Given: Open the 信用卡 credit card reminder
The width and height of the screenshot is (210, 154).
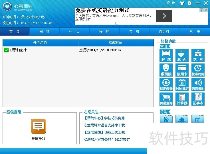Looking at the screenshot, I should (182, 70).
